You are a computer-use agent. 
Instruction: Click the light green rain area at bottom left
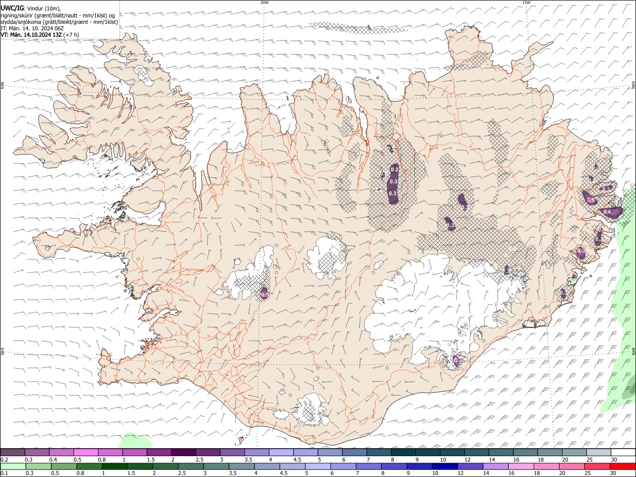pyautogui.click(x=135, y=440)
